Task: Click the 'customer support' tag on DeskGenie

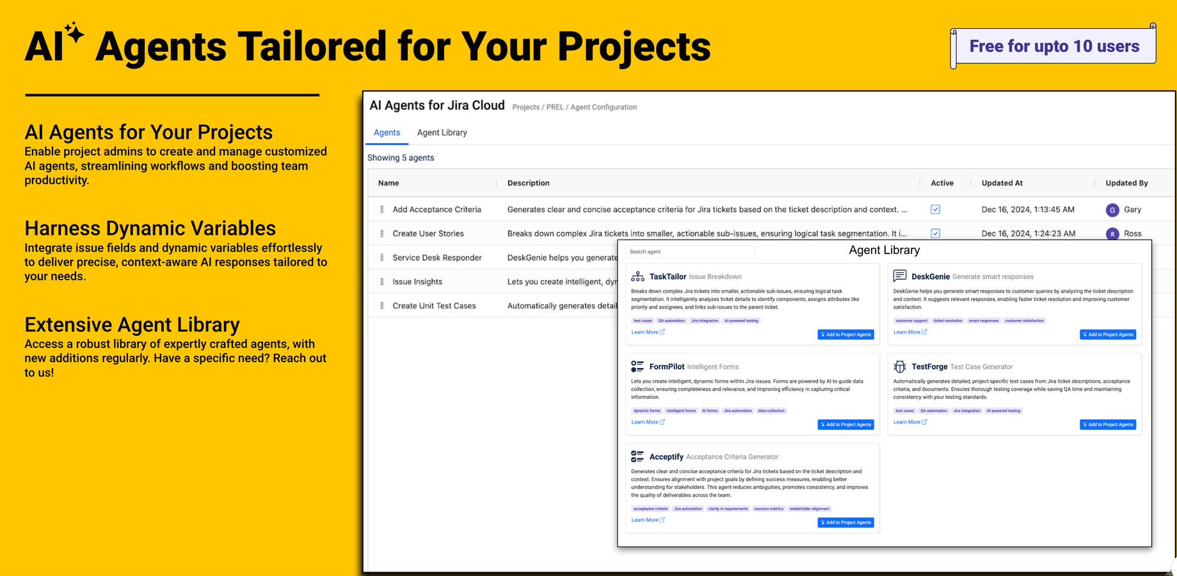Action: (911, 321)
